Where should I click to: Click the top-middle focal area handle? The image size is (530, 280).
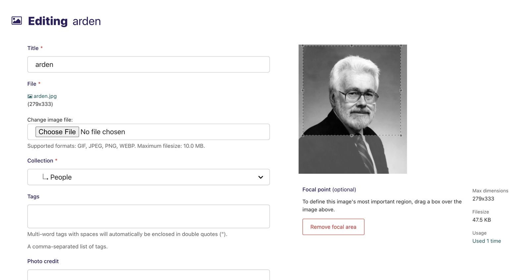coord(352,46)
